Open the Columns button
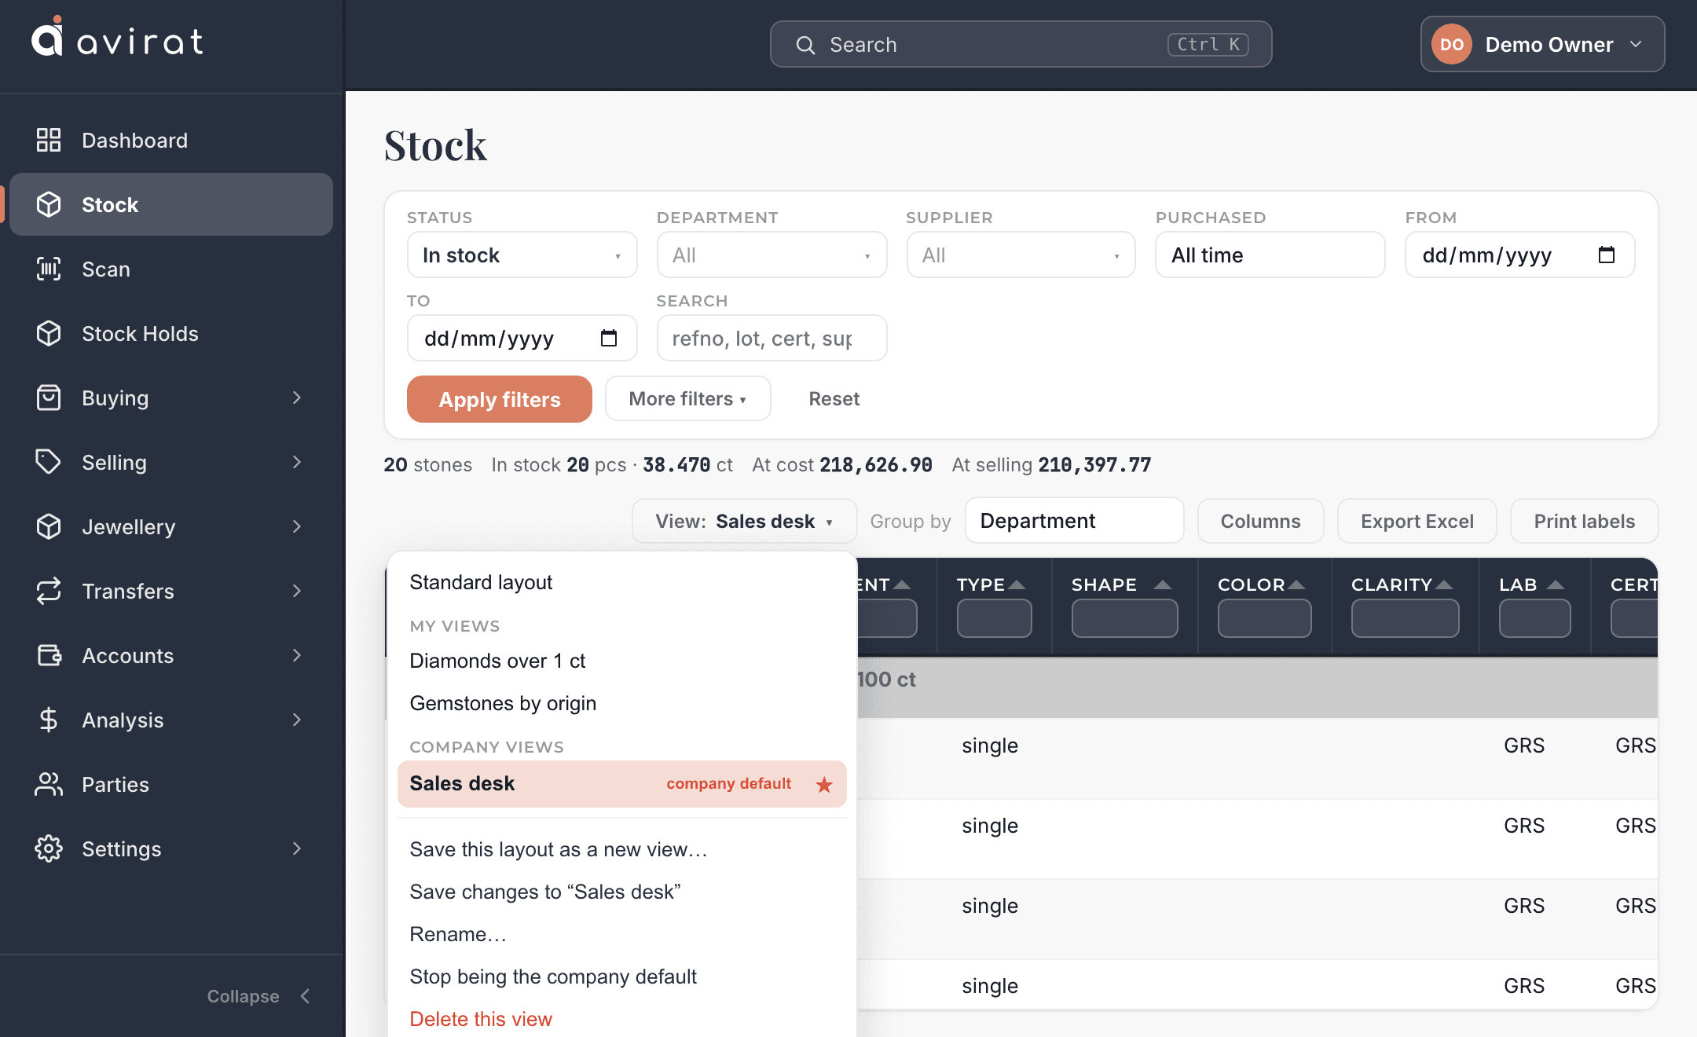This screenshot has height=1037, width=1697. tap(1260, 521)
